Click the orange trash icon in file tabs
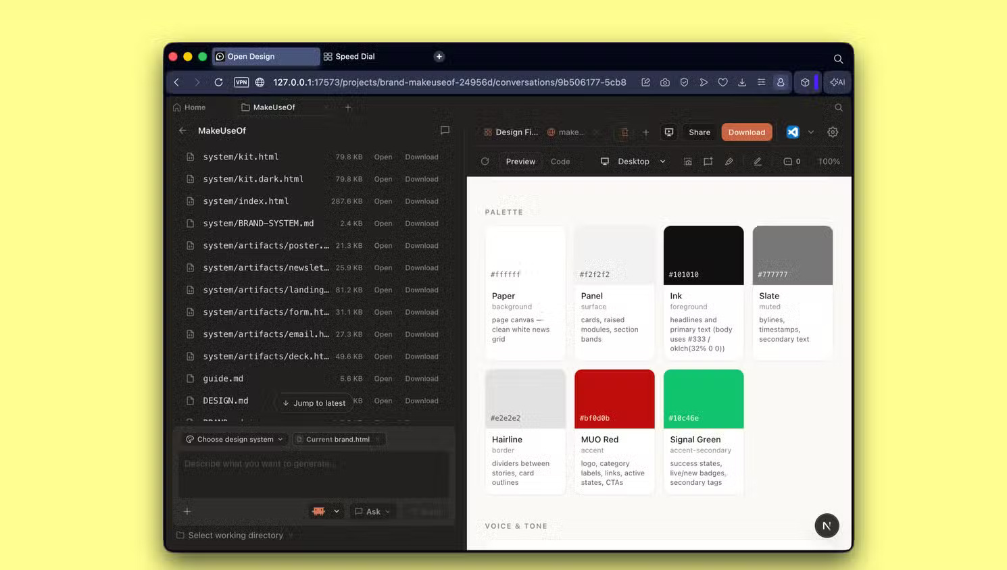1007x570 pixels. (624, 132)
